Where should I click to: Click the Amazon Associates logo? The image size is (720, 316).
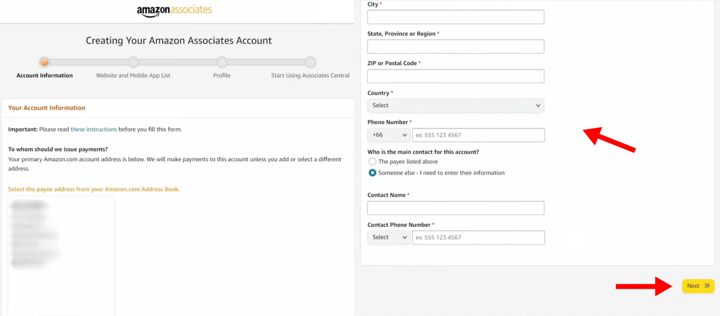click(174, 11)
